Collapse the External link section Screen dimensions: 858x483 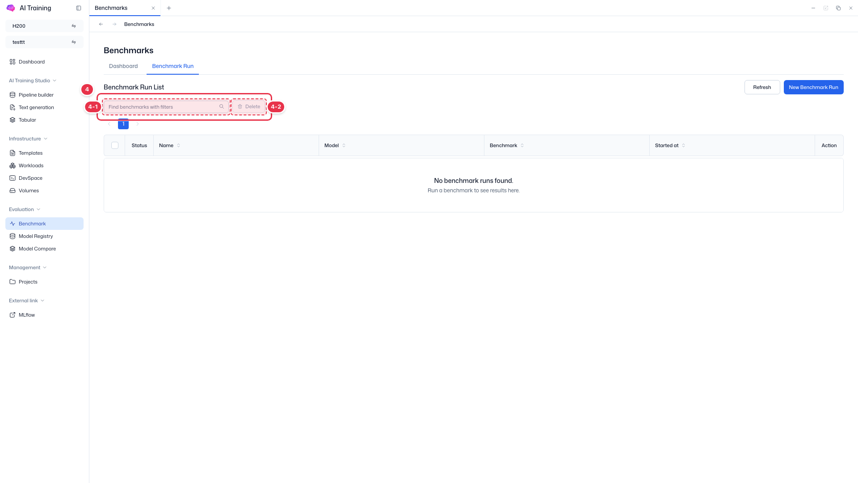click(27, 301)
